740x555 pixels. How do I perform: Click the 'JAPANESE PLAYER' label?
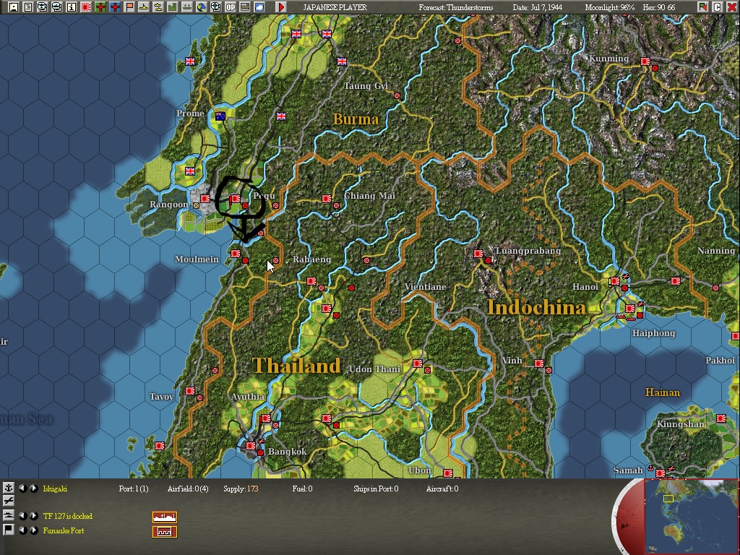[x=335, y=7]
